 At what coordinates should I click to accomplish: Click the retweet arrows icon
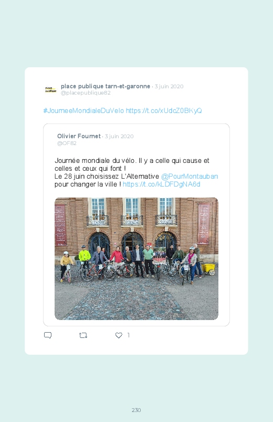(x=83, y=335)
